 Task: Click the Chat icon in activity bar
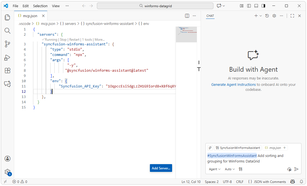7,84
